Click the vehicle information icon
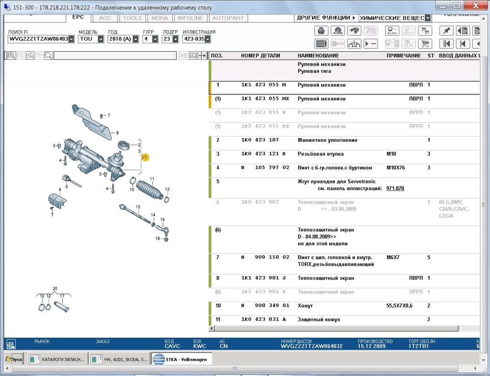The height and width of the screenshot is (376, 490). click(x=354, y=44)
